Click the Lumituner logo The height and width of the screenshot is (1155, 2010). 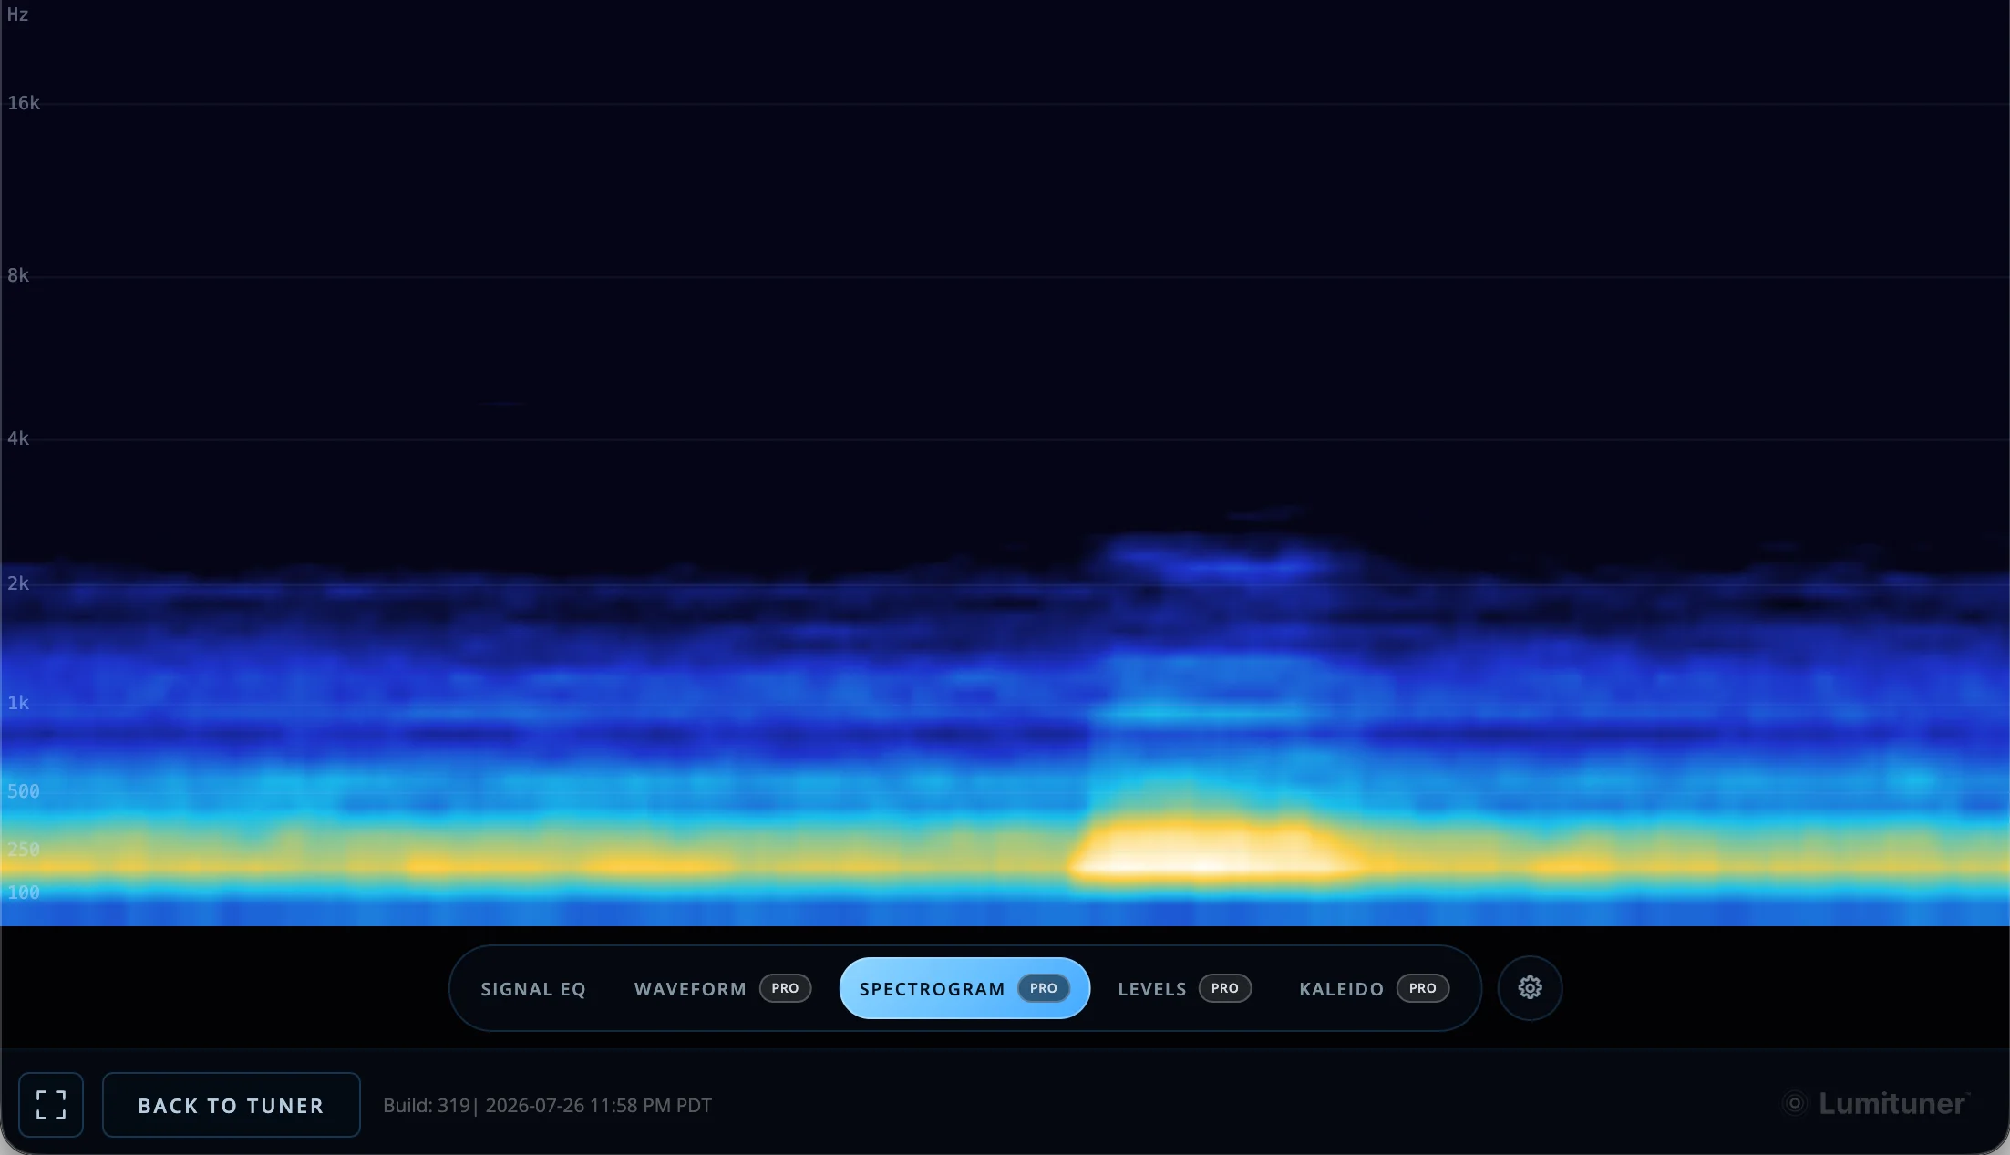tap(1876, 1104)
